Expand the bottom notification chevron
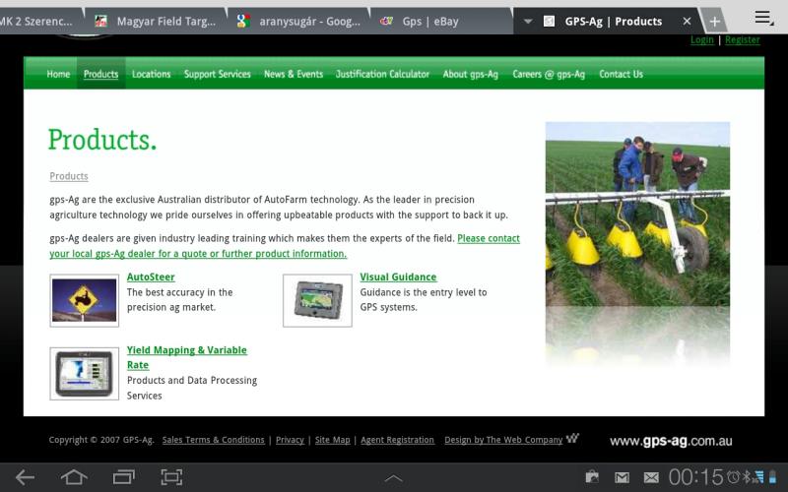The image size is (788, 492). point(393,478)
